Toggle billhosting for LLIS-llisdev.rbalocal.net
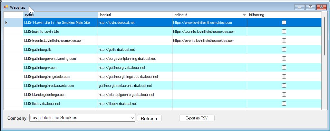This screenshot has height=131, width=330. point(284,103)
